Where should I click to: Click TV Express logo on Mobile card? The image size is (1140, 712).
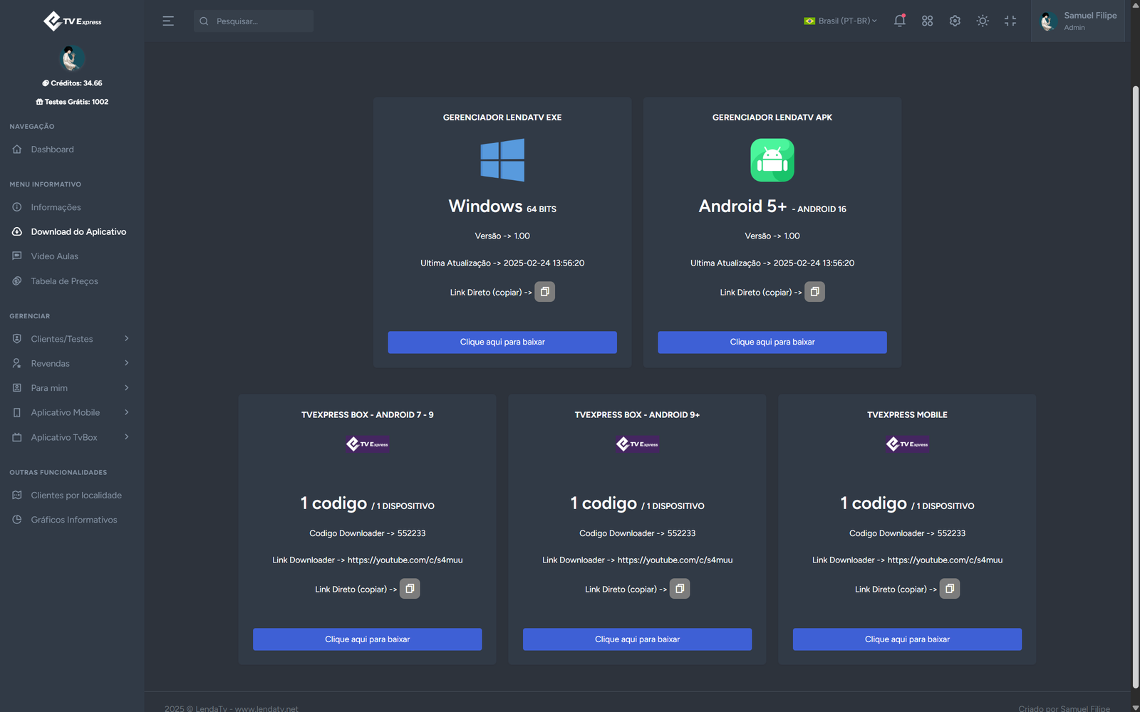(907, 444)
